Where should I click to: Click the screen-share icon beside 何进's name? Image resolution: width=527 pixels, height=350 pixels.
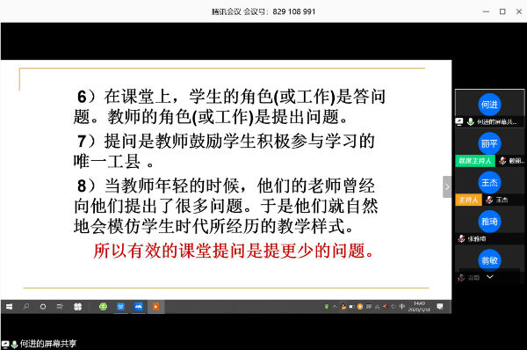coord(459,121)
